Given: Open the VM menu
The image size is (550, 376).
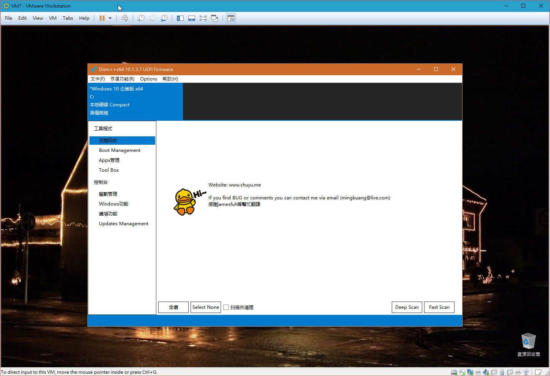Looking at the screenshot, I should click(53, 18).
